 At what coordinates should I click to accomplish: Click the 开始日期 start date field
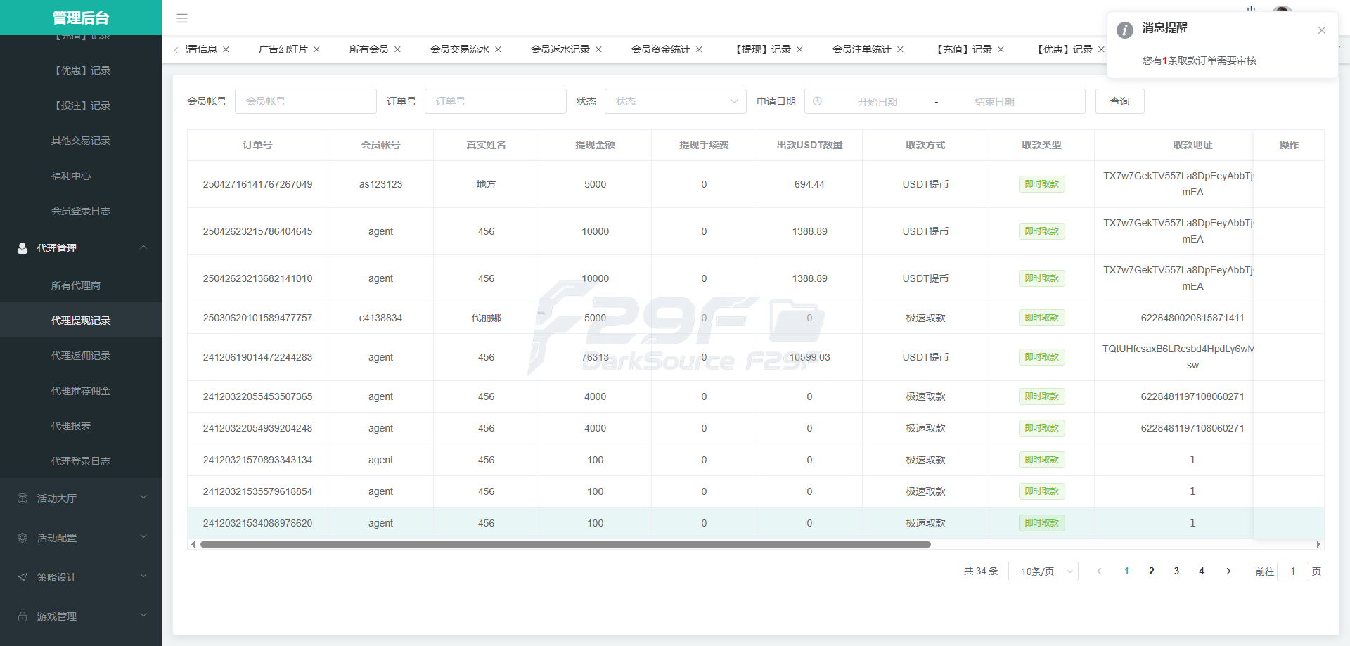(877, 101)
